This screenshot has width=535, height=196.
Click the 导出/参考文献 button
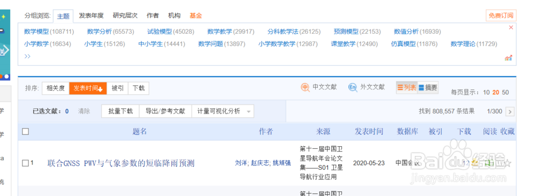point(165,111)
